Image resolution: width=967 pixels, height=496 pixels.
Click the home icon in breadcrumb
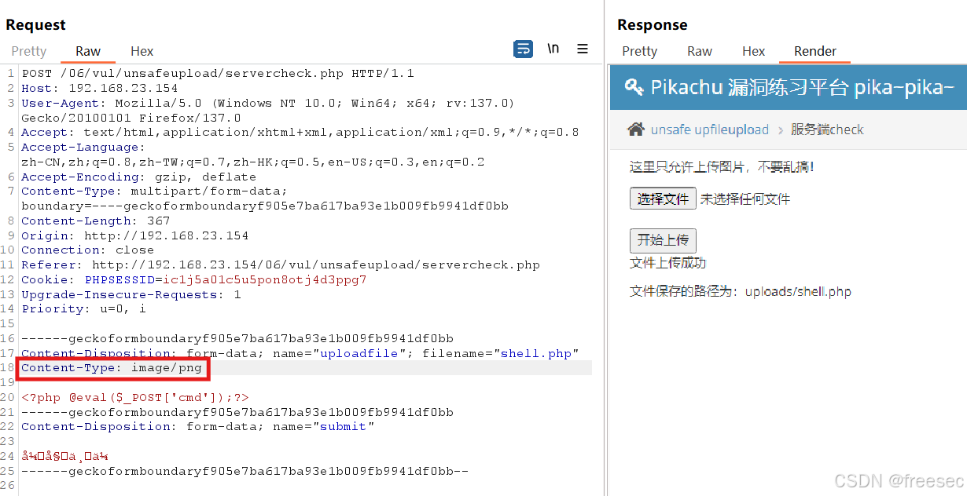635,129
